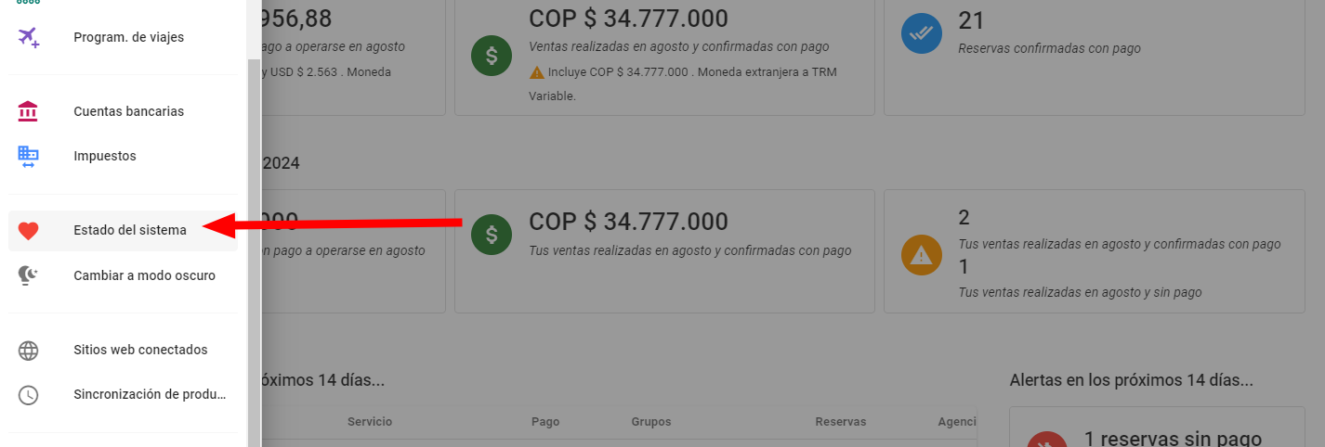This screenshot has width=1325, height=447.
Task: Open the 'Program. de viajes' menu entry
Action: pyautogui.click(x=128, y=37)
